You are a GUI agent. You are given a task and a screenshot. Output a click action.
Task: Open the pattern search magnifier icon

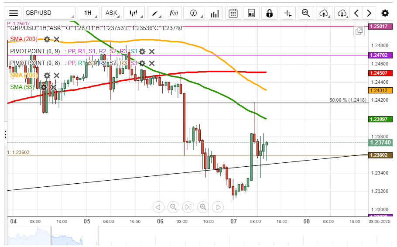pyautogui.click(x=306, y=13)
